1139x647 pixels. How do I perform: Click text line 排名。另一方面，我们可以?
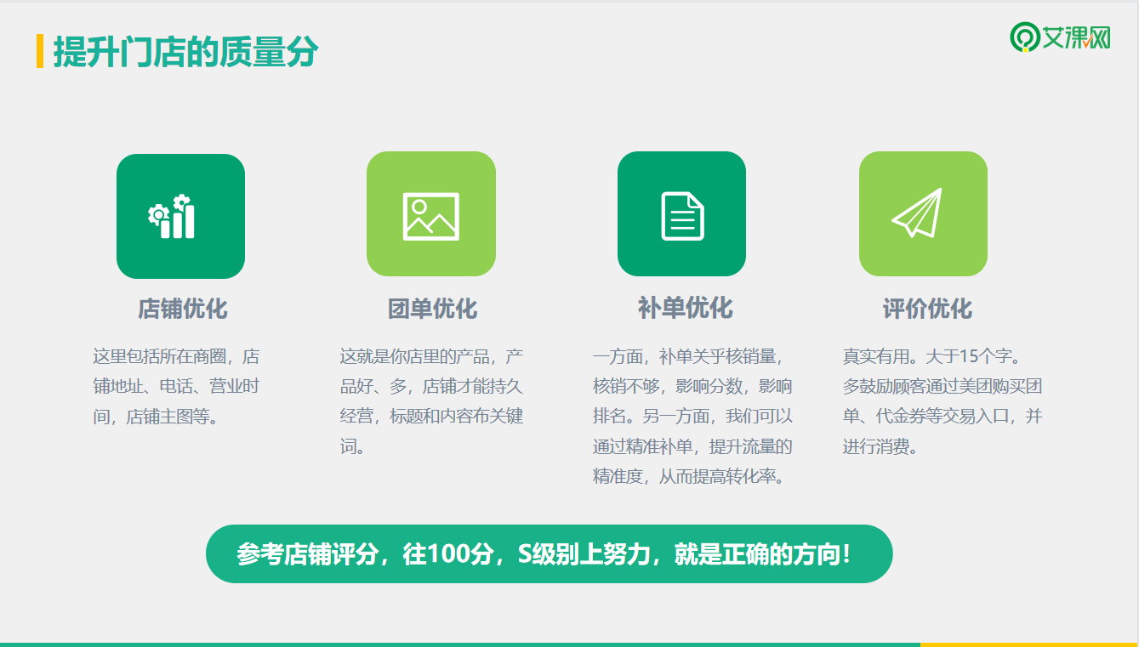pyautogui.click(x=692, y=417)
